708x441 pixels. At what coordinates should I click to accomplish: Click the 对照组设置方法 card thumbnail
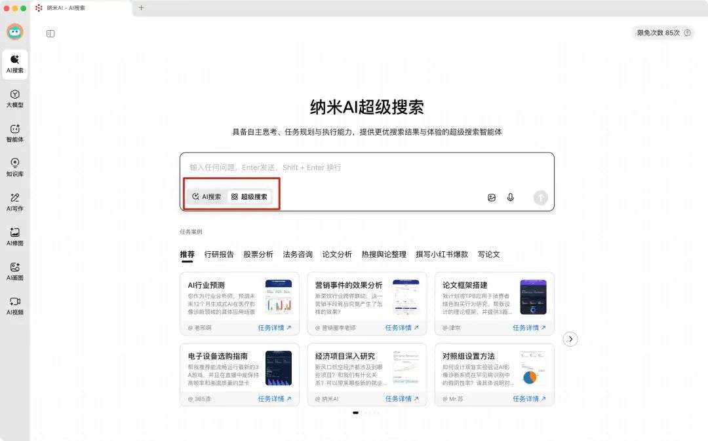click(533, 368)
